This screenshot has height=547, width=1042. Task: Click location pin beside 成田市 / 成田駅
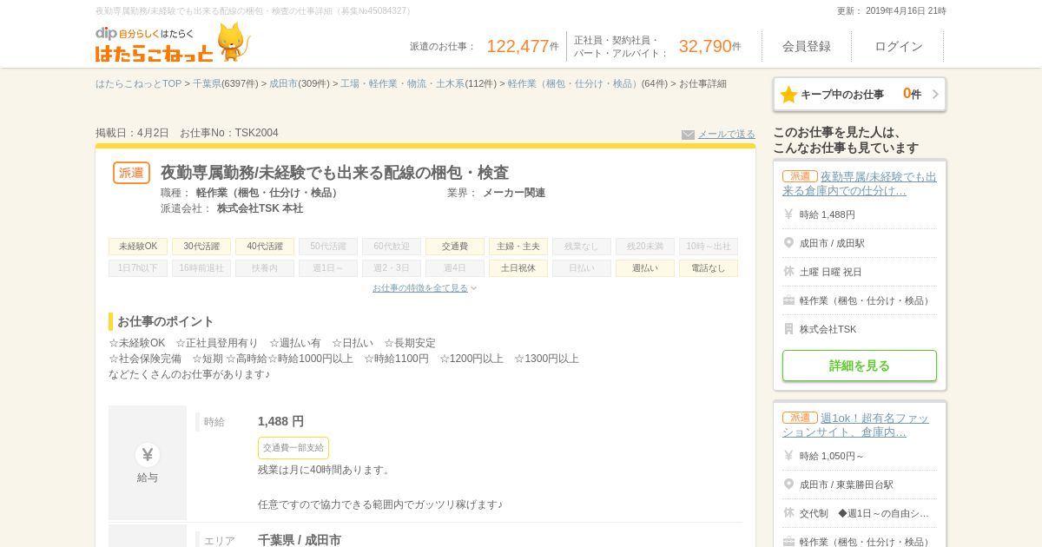[788, 243]
